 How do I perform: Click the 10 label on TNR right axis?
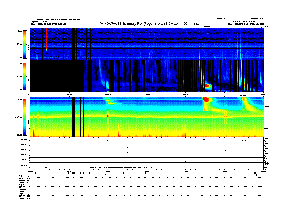pyautogui.click(x=266, y=129)
